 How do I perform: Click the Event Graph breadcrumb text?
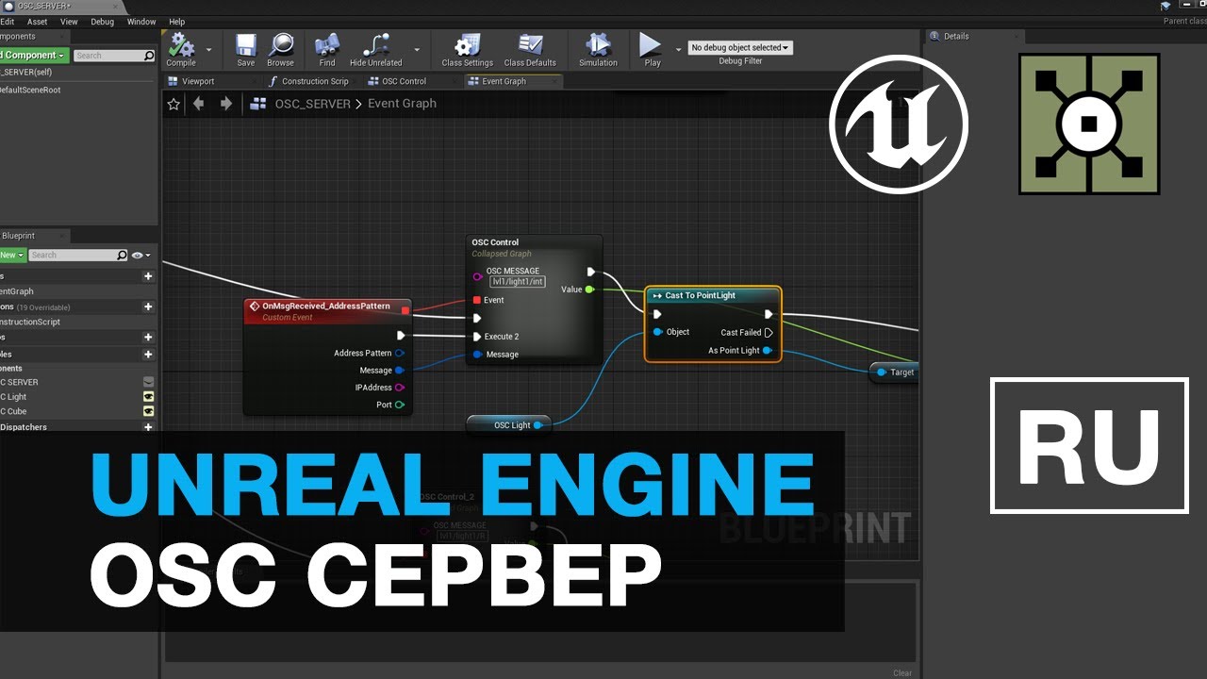point(402,104)
